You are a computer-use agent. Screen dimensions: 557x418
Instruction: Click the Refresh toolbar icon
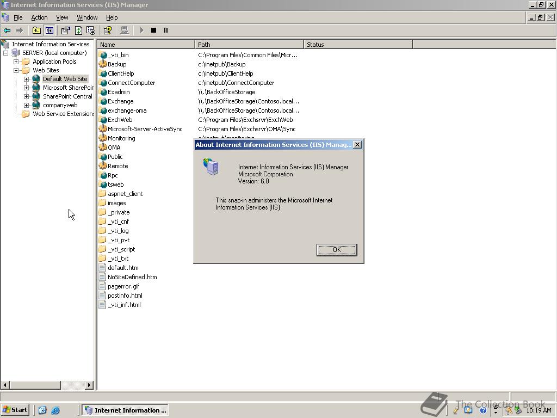point(78,30)
